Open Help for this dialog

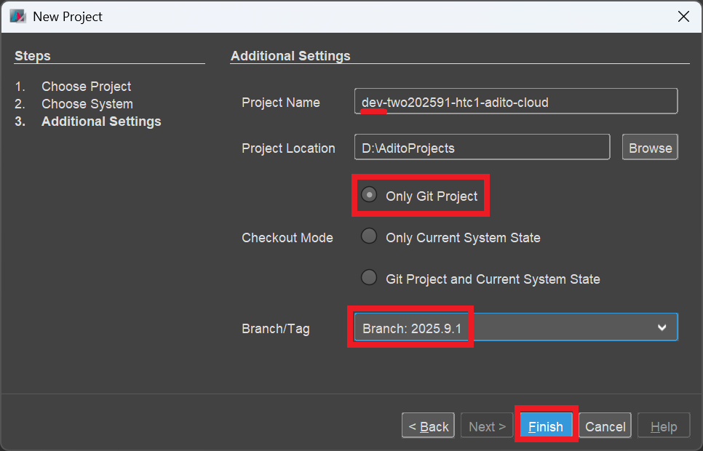click(x=663, y=426)
